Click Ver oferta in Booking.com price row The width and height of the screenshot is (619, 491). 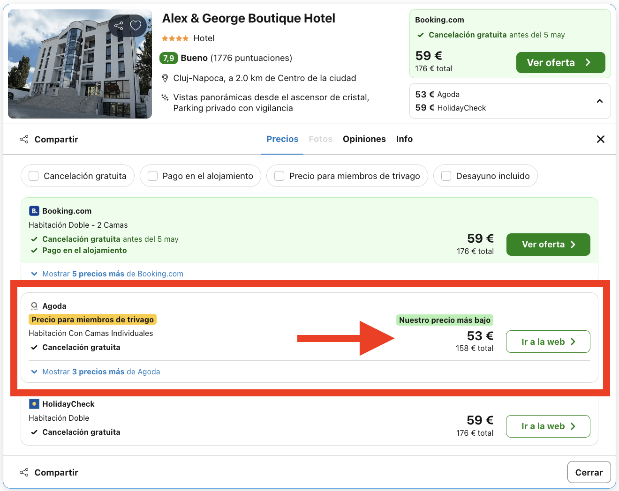point(548,245)
